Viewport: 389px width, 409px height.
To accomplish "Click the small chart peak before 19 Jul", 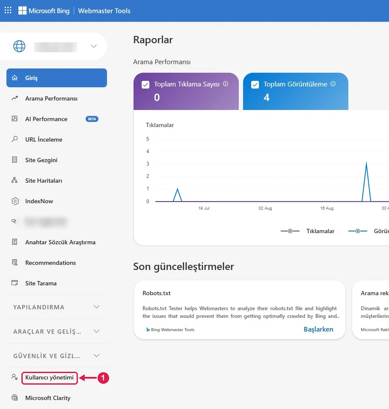I will (x=178, y=189).
